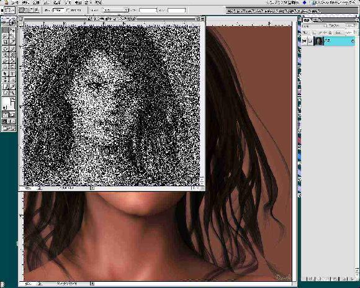Switch to the Layers tab in palette
Viewport: 360px width, 288px height.
(x=307, y=20)
